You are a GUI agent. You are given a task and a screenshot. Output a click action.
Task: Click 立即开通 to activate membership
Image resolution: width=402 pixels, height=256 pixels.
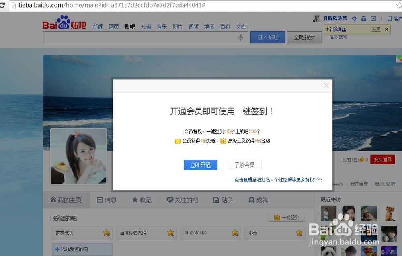click(201, 165)
